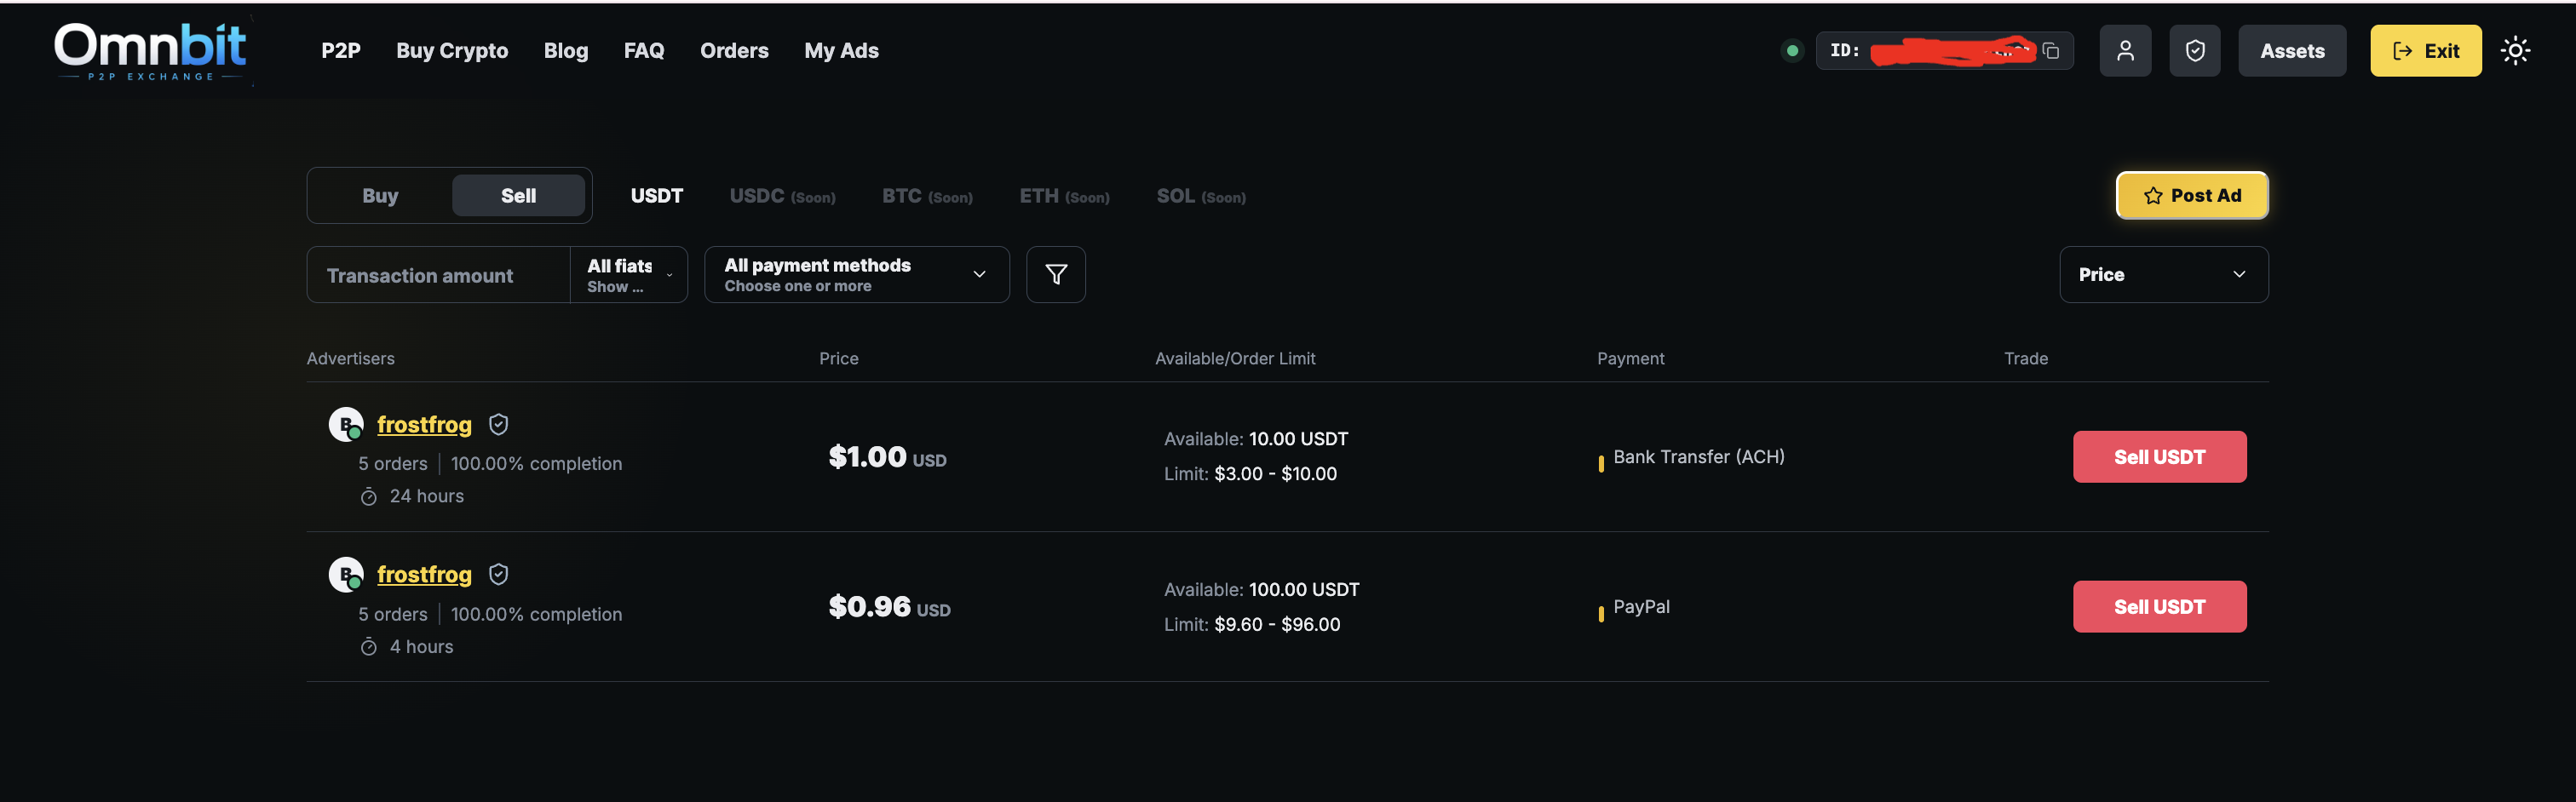The height and width of the screenshot is (802, 2576).
Task: Click the Available/Order Limit column header
Action: coord(1235,359)
